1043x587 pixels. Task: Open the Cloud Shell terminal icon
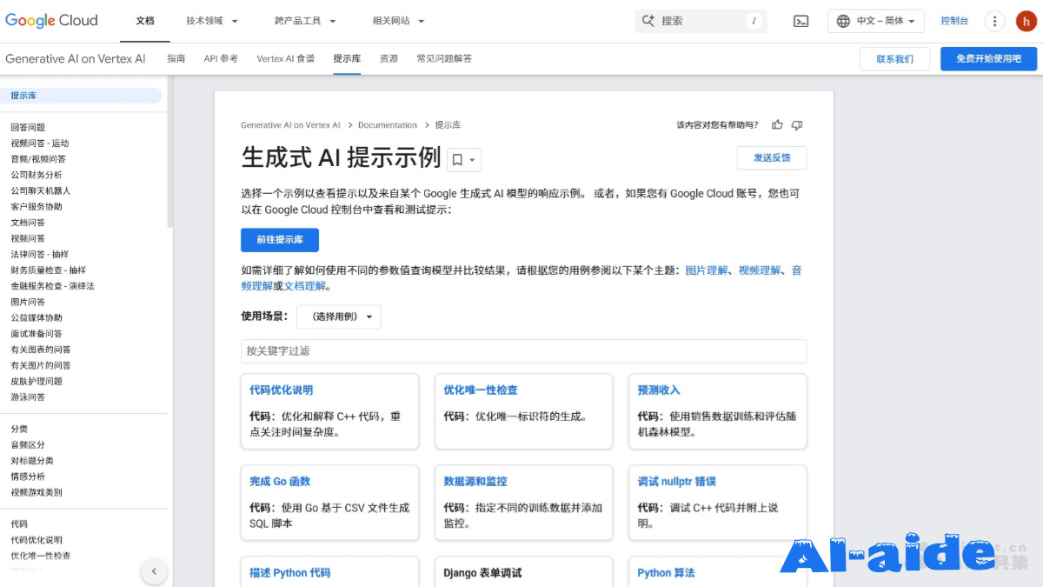point(801,20)
